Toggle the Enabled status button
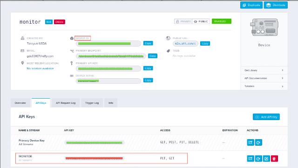Screen dimensions: 298x168 [x=222, y=21]
